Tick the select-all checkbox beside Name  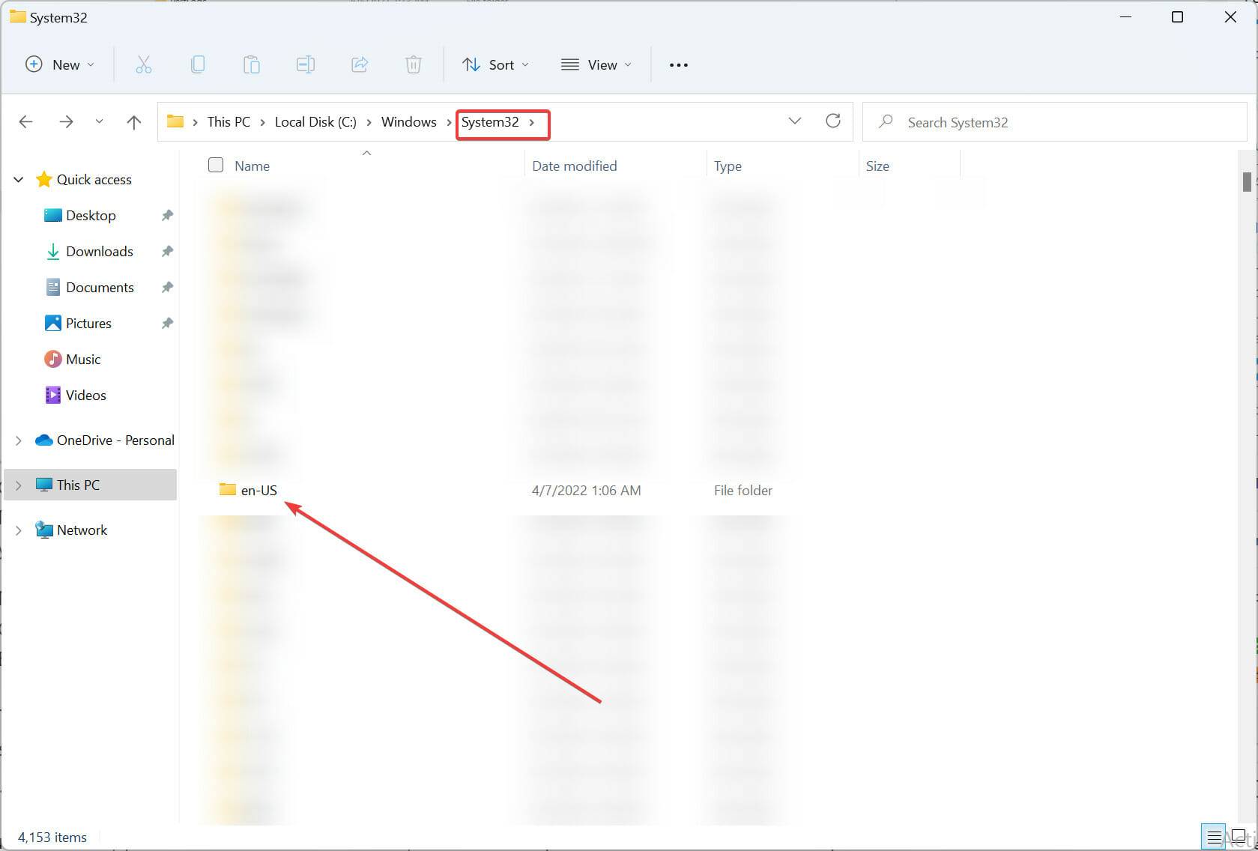216,166
